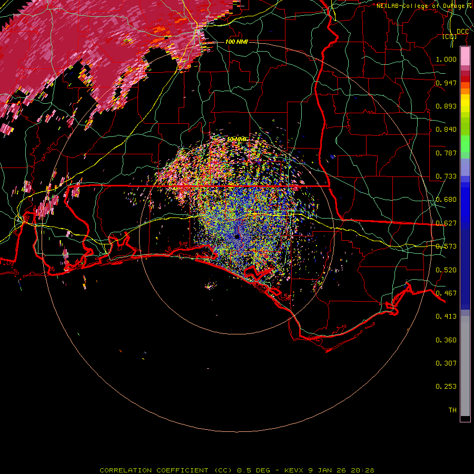Pick the red color bar segment
The height and width of the screenshot is (474, 474).
[465, 79]
